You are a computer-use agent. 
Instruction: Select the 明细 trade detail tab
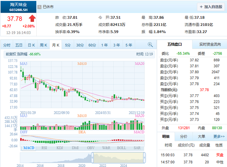166,137
